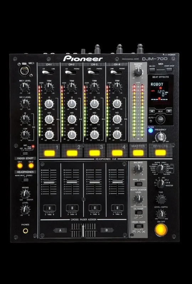This screenshot has height=284, width=192.
Task: Toggle the blue FILTER button
Action: pyautogui.click(x=150, y=131)
